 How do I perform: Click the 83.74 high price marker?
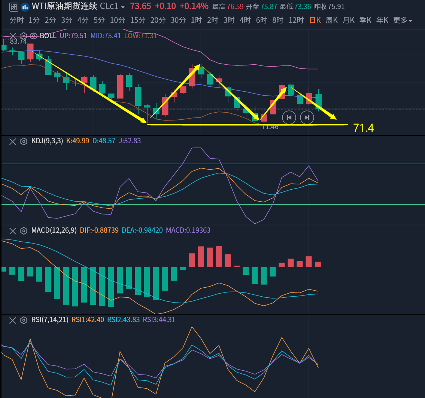point(18,42)
